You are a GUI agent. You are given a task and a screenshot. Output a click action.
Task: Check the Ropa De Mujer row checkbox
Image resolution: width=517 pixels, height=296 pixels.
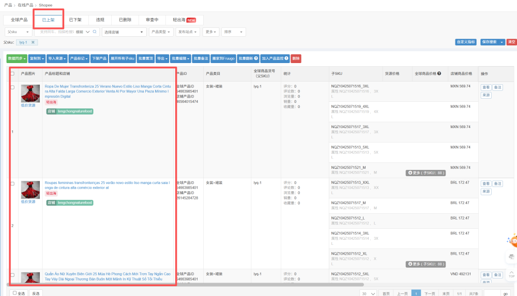pyautogui.click(x=12, y=87)
